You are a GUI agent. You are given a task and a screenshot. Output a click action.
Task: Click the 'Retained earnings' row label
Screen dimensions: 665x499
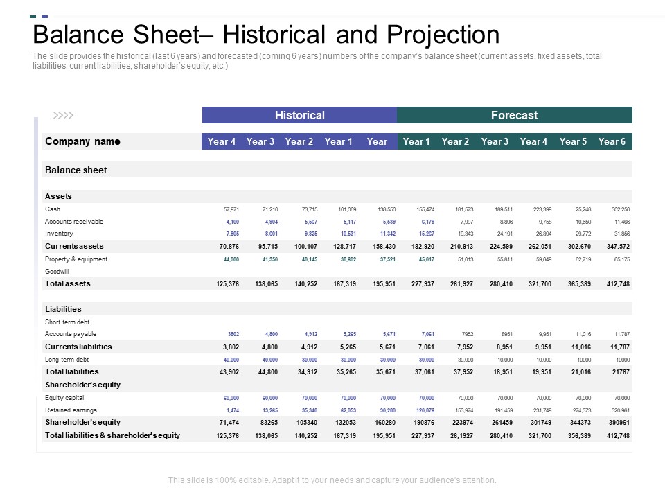(x=71, y=410)
